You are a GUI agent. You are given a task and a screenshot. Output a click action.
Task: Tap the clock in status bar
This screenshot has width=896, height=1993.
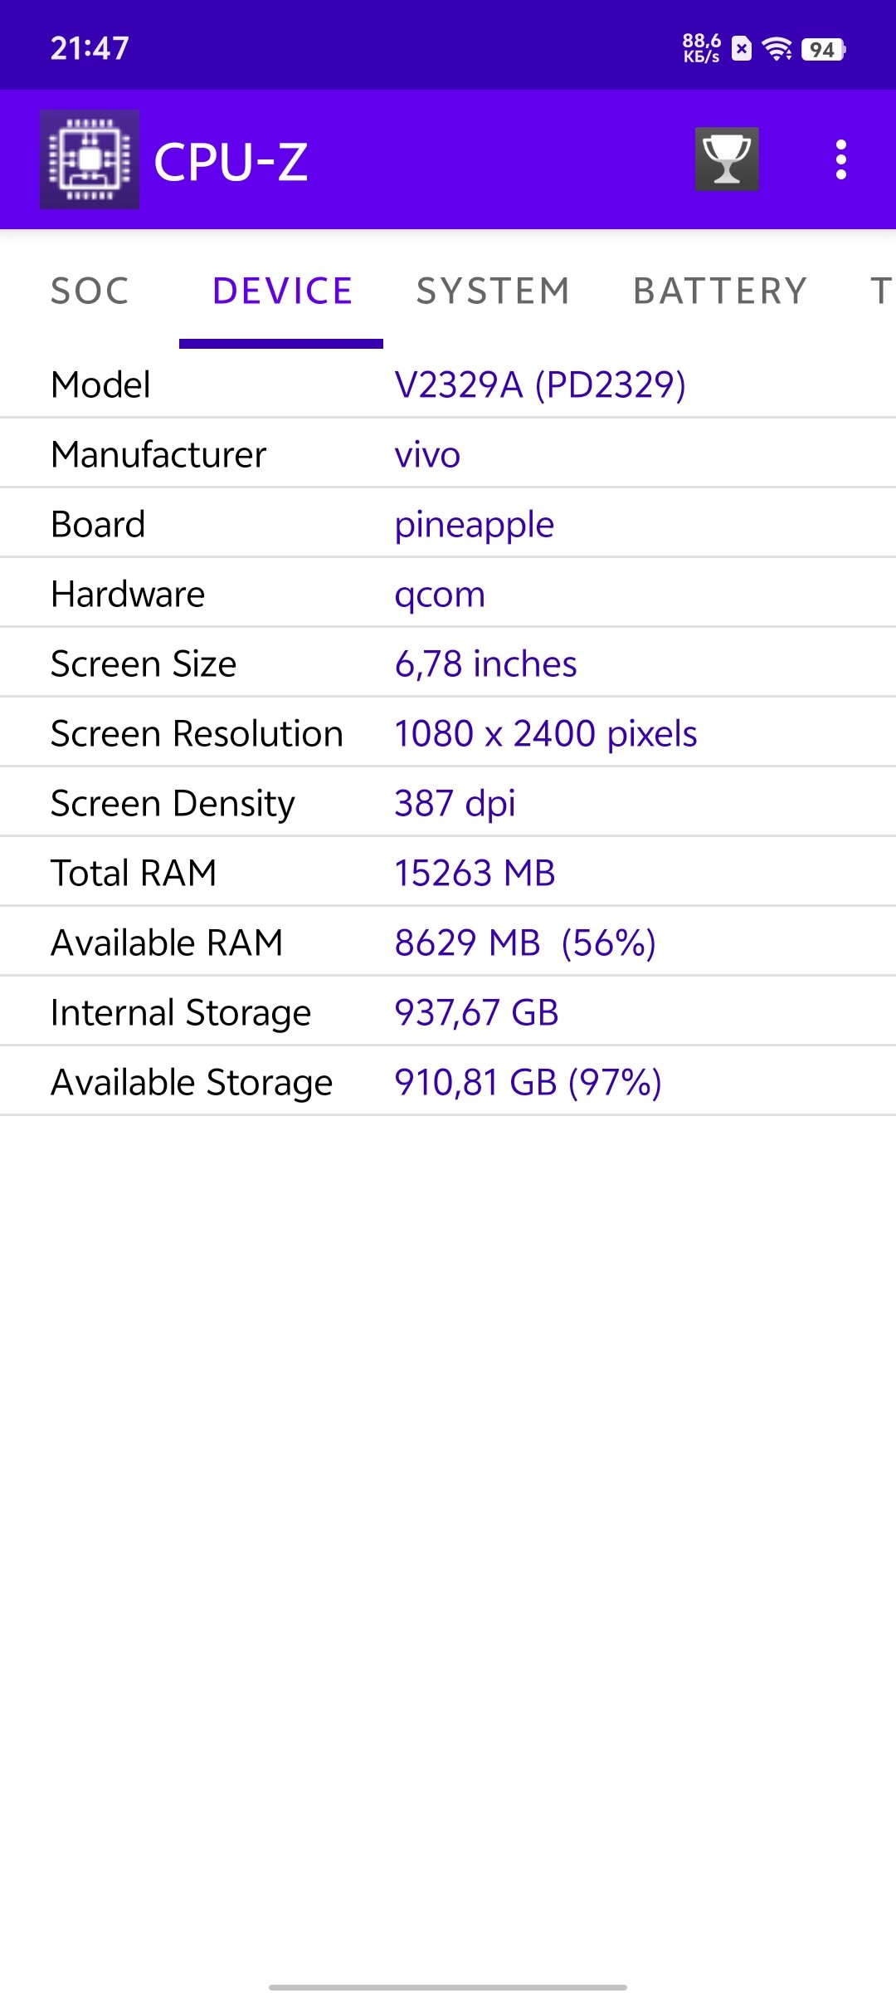click(90, 48)
